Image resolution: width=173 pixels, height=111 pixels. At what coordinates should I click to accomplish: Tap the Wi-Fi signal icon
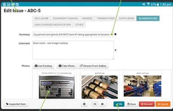tap(148, 4)
